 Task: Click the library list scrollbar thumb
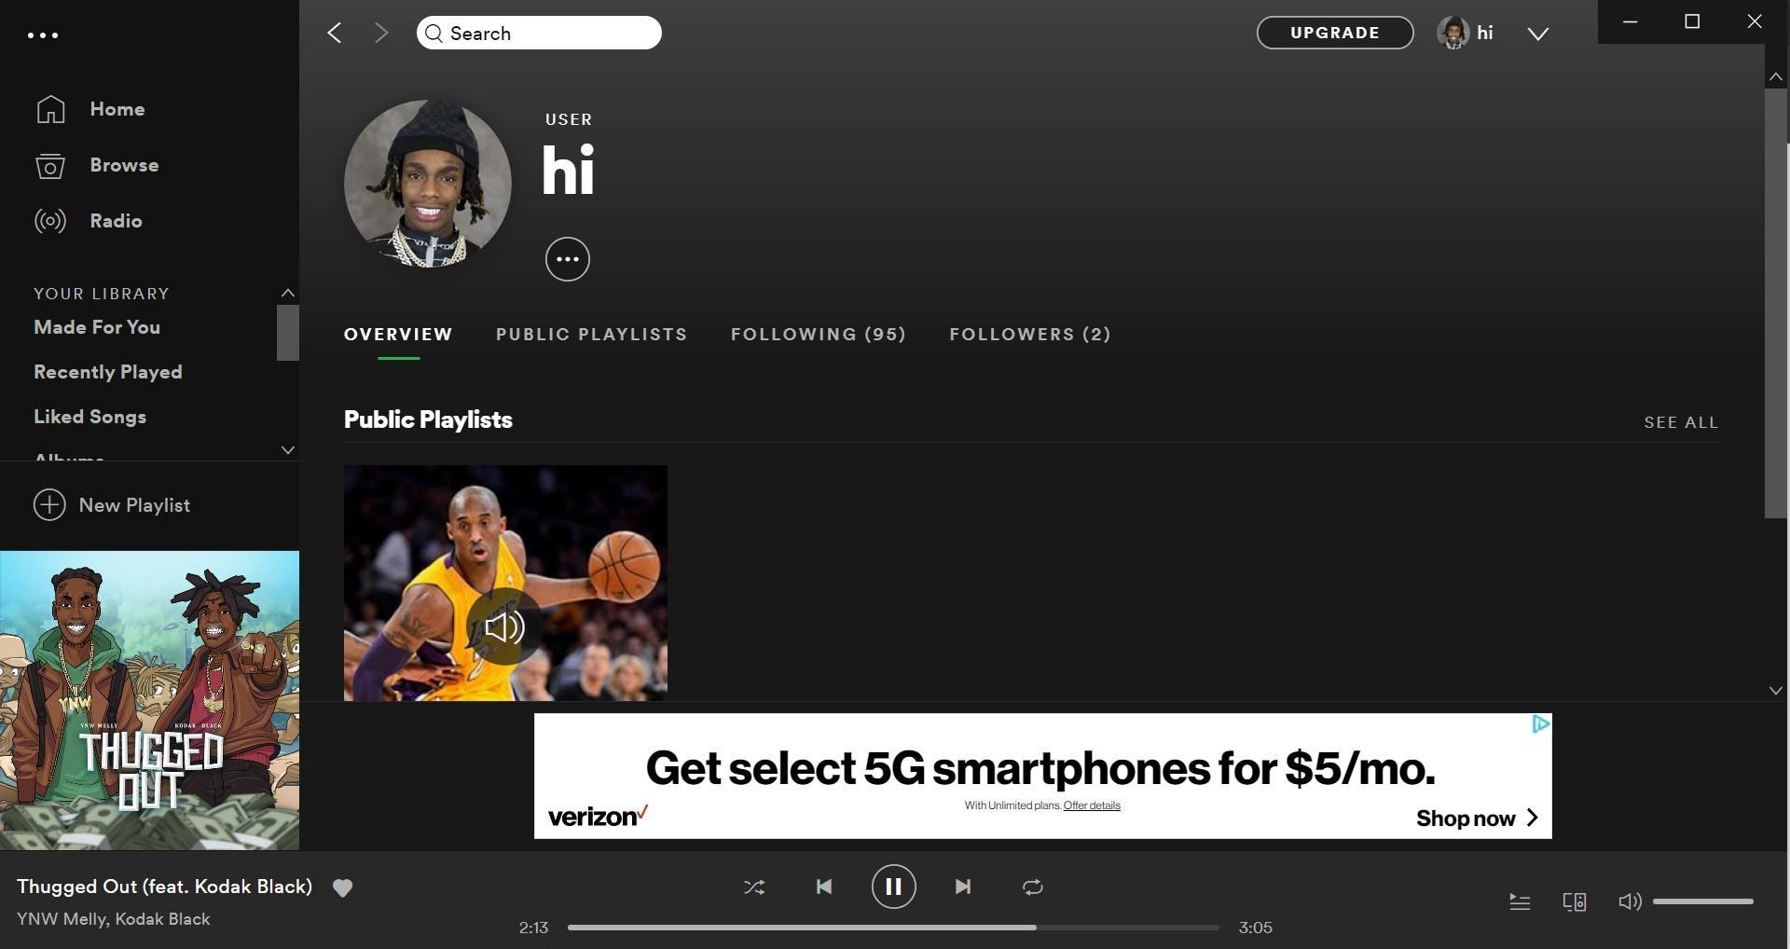point(288,333)
